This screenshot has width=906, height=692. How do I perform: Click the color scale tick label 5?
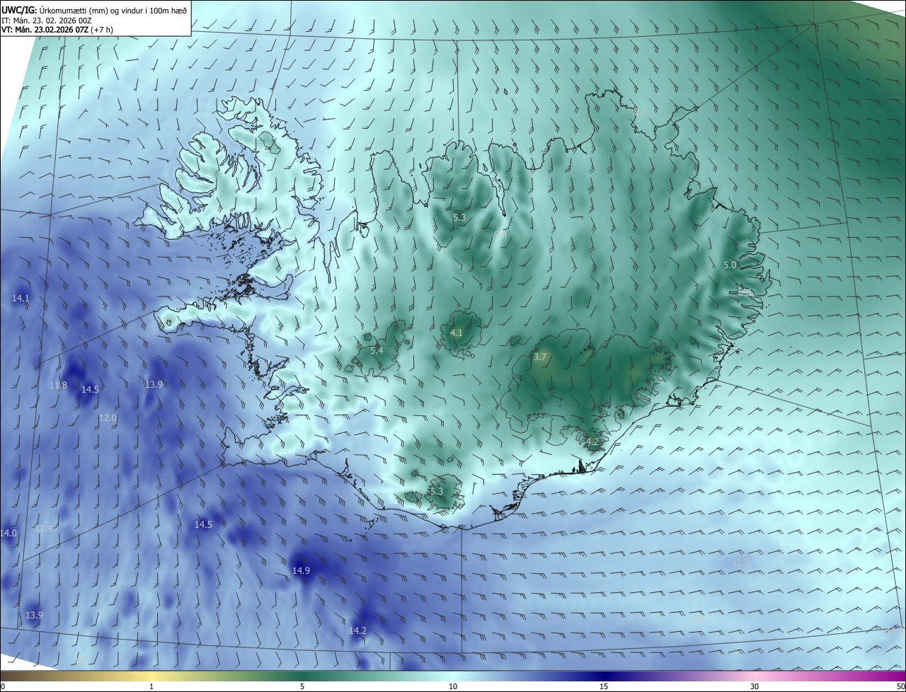tap(302, 686)
